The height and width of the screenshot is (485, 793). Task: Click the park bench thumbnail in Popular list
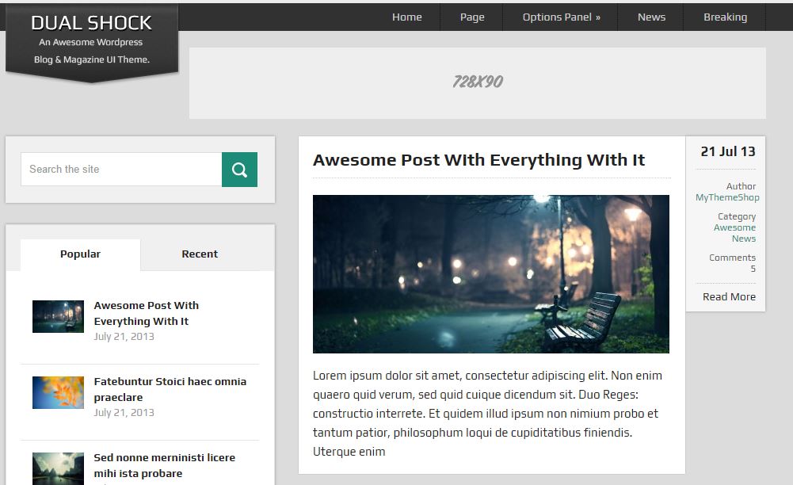click(x=58, y=316)
